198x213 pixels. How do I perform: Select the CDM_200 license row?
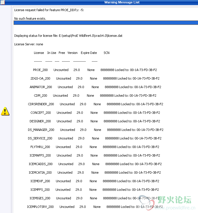pos(95,96)
